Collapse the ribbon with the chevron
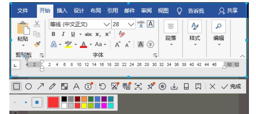Screen dimensions: 256x114 pyautogui.click(x=243, y=56)
